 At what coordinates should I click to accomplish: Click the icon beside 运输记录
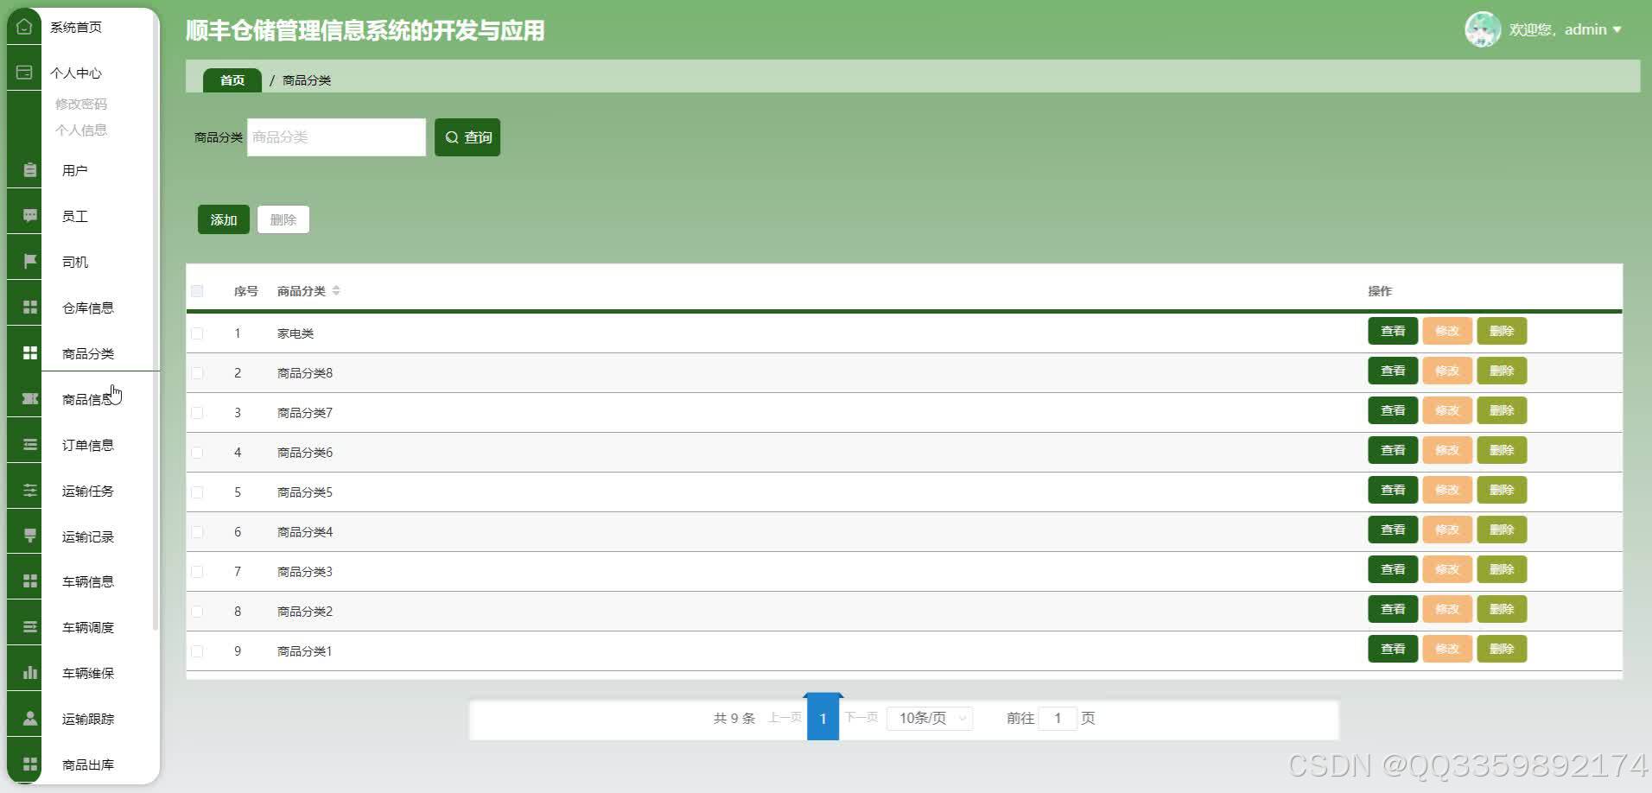30,536
